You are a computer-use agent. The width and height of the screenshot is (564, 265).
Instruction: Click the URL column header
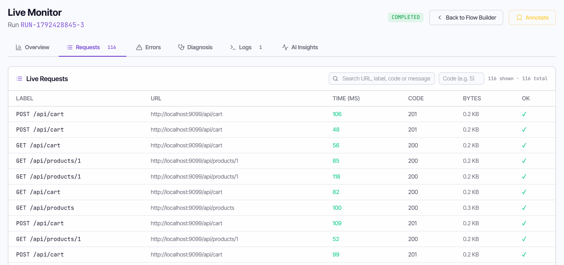point(156,98)
